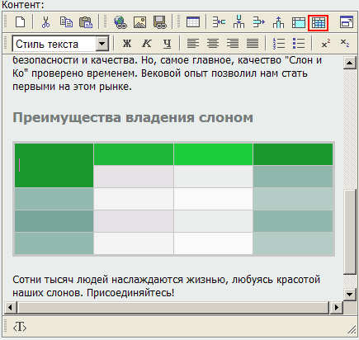The width and height of the screenshot is (359, 340).
Task: Click the new document icon
Action: 21,22
